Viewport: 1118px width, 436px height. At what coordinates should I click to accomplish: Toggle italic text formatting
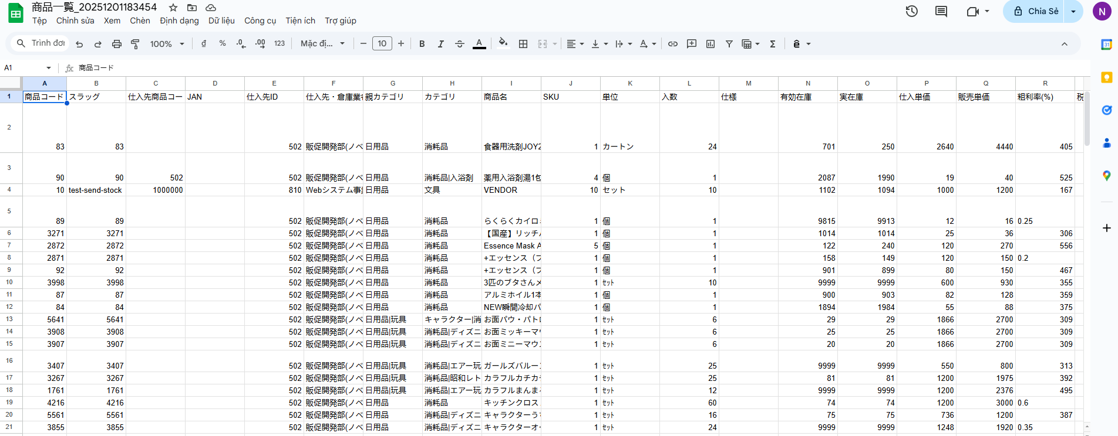pos(440,44)
